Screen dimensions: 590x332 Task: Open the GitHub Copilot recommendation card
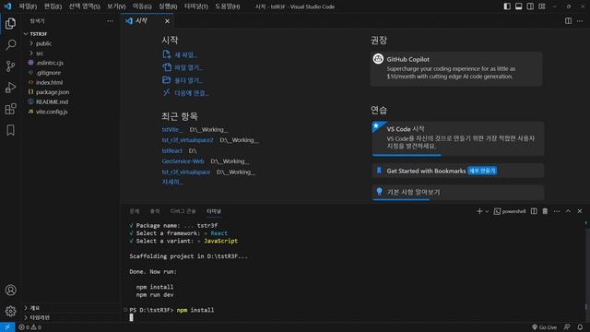(456, 68)
